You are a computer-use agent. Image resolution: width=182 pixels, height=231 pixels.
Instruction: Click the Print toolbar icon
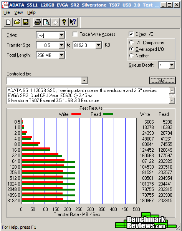point(38,22)
